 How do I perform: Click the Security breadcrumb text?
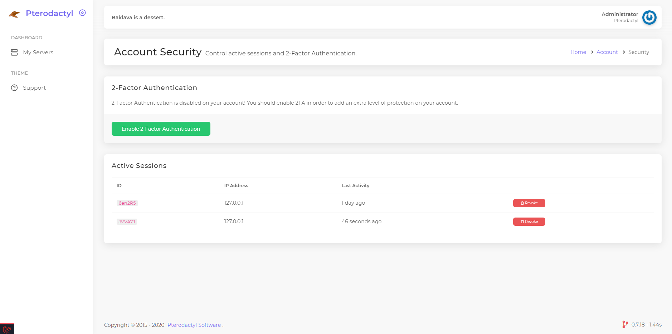pyautogui.click(x=638, y=52)
